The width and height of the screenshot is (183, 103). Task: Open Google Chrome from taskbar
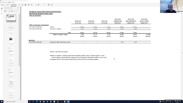pos(40,102)
